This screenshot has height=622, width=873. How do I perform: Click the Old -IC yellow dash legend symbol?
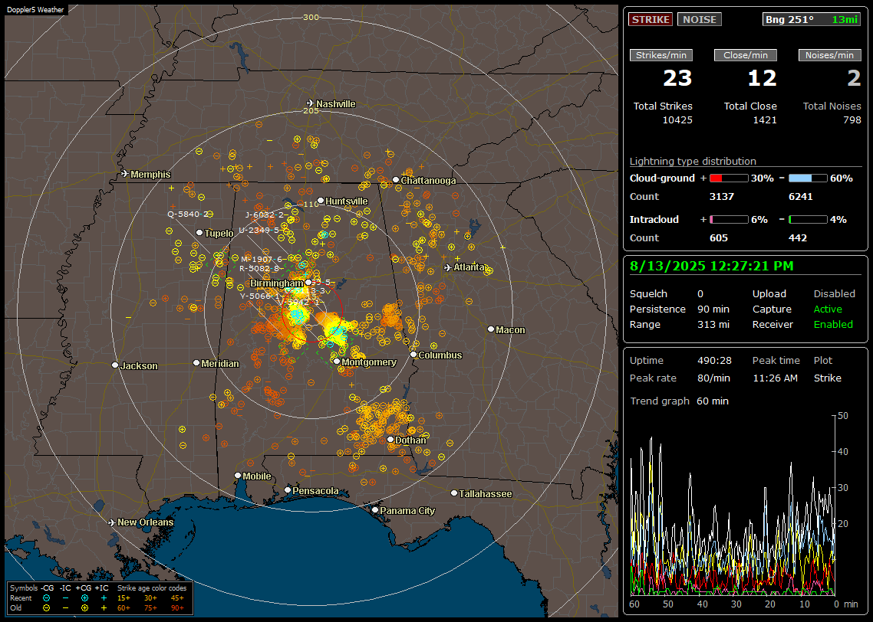66,608
